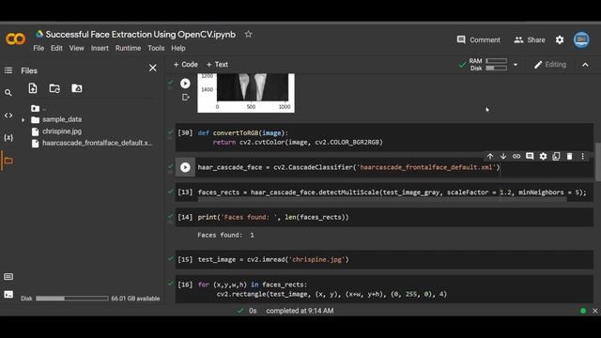Run the image plot output cell
The width and height of the screenshot is (601, 338).
coord(185,84)
